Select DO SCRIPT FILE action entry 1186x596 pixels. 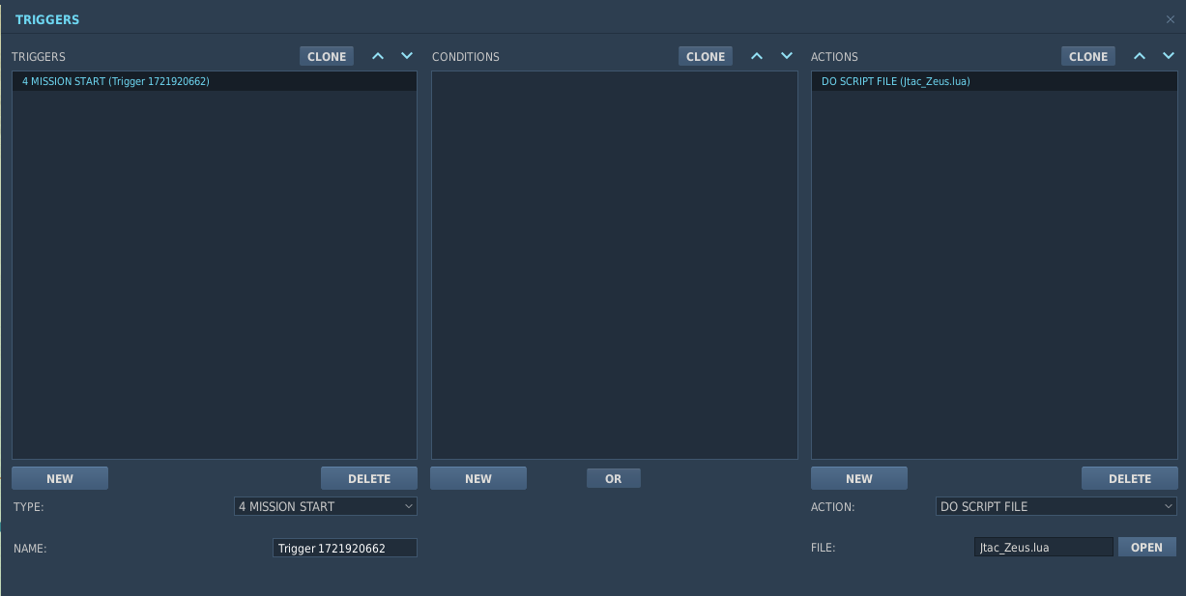click(x=895, y=82)
